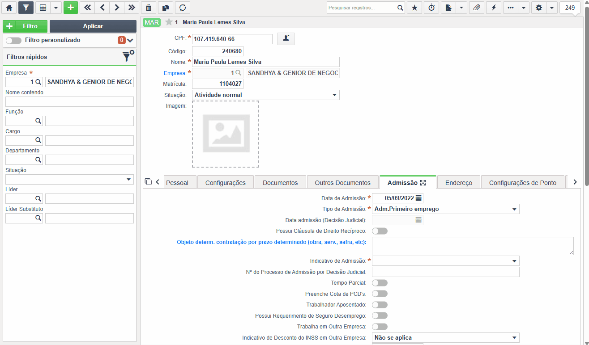Screen dimensions: 589x345
Task: Click Empresa lookup magnifier in quick filters
Action: (38, 82)
